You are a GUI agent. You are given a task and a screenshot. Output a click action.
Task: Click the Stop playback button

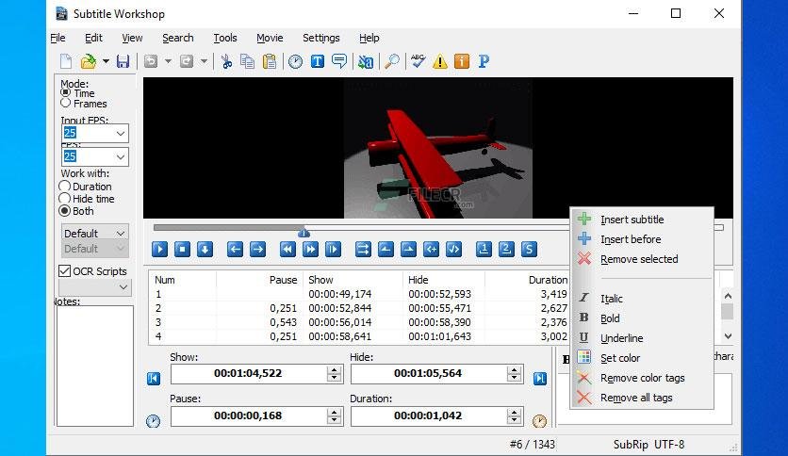click(x=182, y=249)
